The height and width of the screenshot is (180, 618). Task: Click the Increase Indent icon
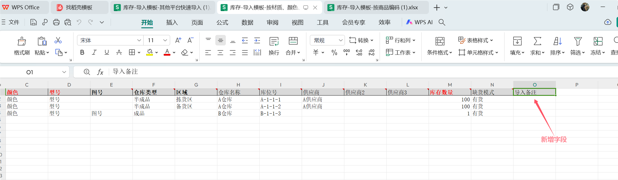[257, 40]
